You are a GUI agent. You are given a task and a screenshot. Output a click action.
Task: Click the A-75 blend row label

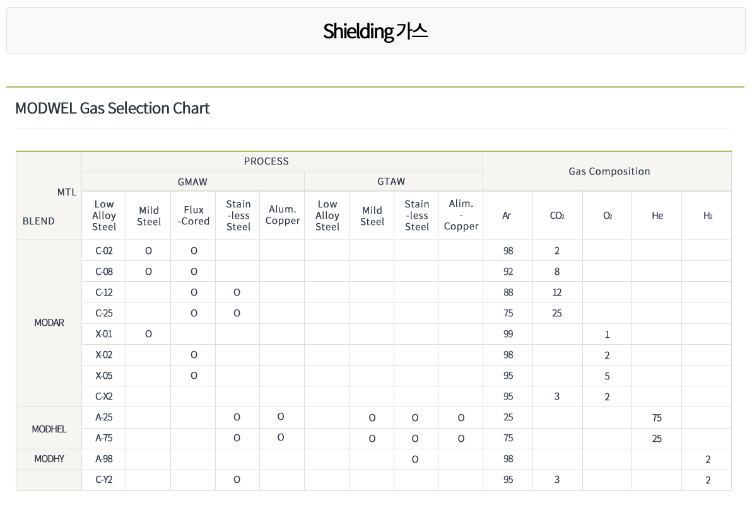103,438
